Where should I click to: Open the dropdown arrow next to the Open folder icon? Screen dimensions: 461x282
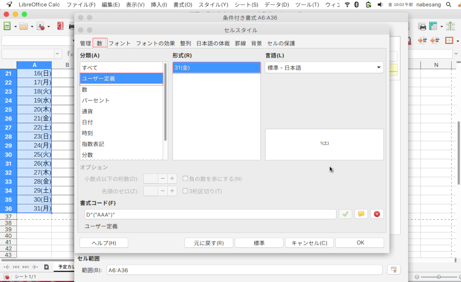(x=32, y=27)
